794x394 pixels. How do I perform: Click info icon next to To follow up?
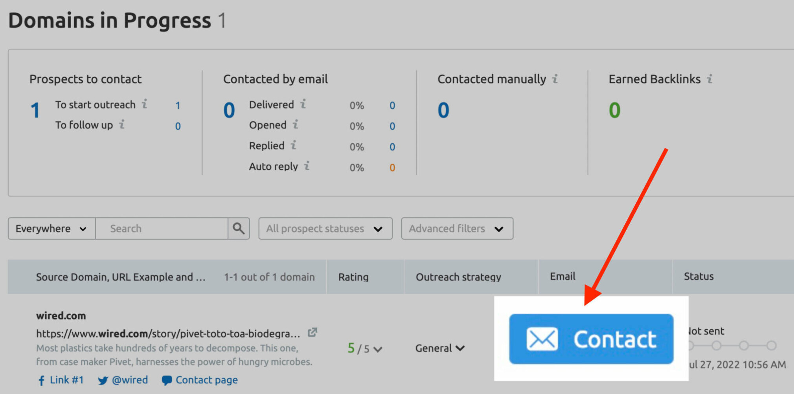coord(122,124)
